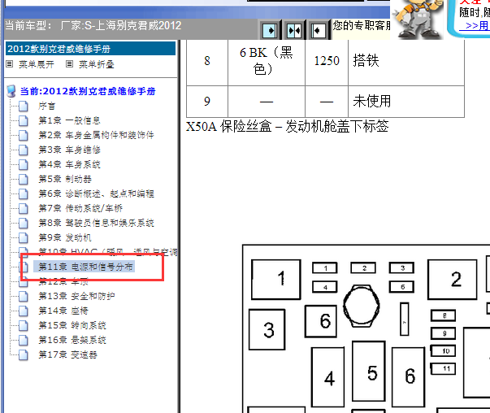The image size is (490, 413).
Task: Click small fuse 11 in the diagram
Action: [x=443, y=368]
